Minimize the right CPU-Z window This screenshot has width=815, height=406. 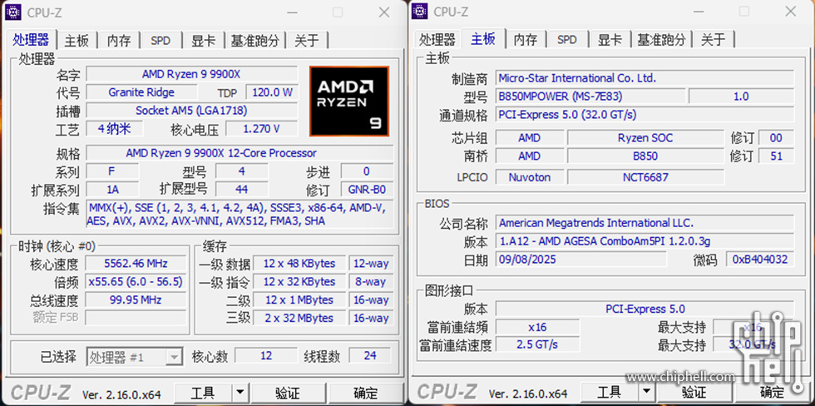tap(698, 12)
